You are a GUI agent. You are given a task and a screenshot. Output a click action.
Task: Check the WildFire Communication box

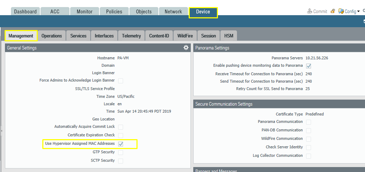coord(309,139)
